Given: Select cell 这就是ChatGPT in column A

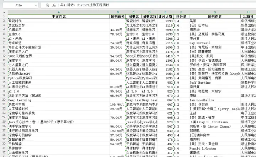Looking at the screenshot, I should point(59,74).
